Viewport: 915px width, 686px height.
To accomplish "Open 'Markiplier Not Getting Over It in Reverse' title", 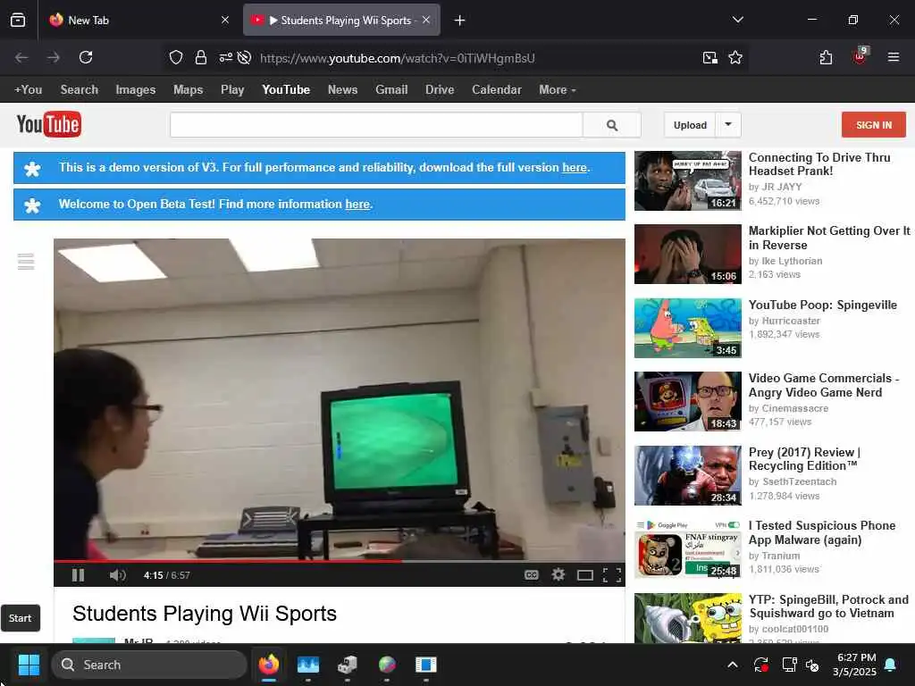I will coord(829,238).
